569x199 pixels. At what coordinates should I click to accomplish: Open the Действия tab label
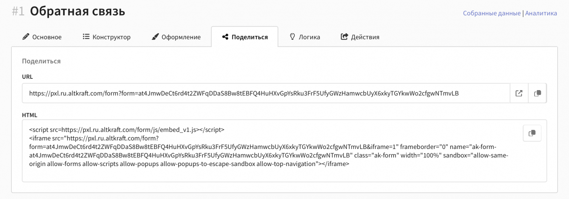click(365, 37)
